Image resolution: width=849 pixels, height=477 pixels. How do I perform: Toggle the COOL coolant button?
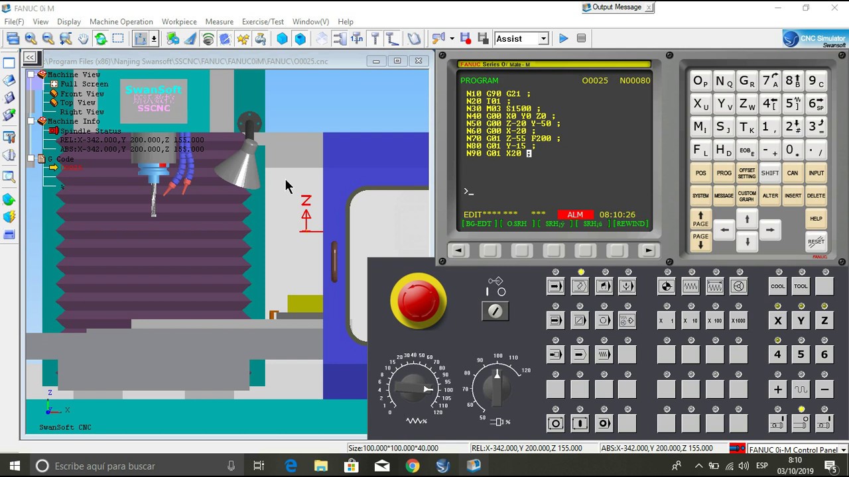(x=777, y=286)
